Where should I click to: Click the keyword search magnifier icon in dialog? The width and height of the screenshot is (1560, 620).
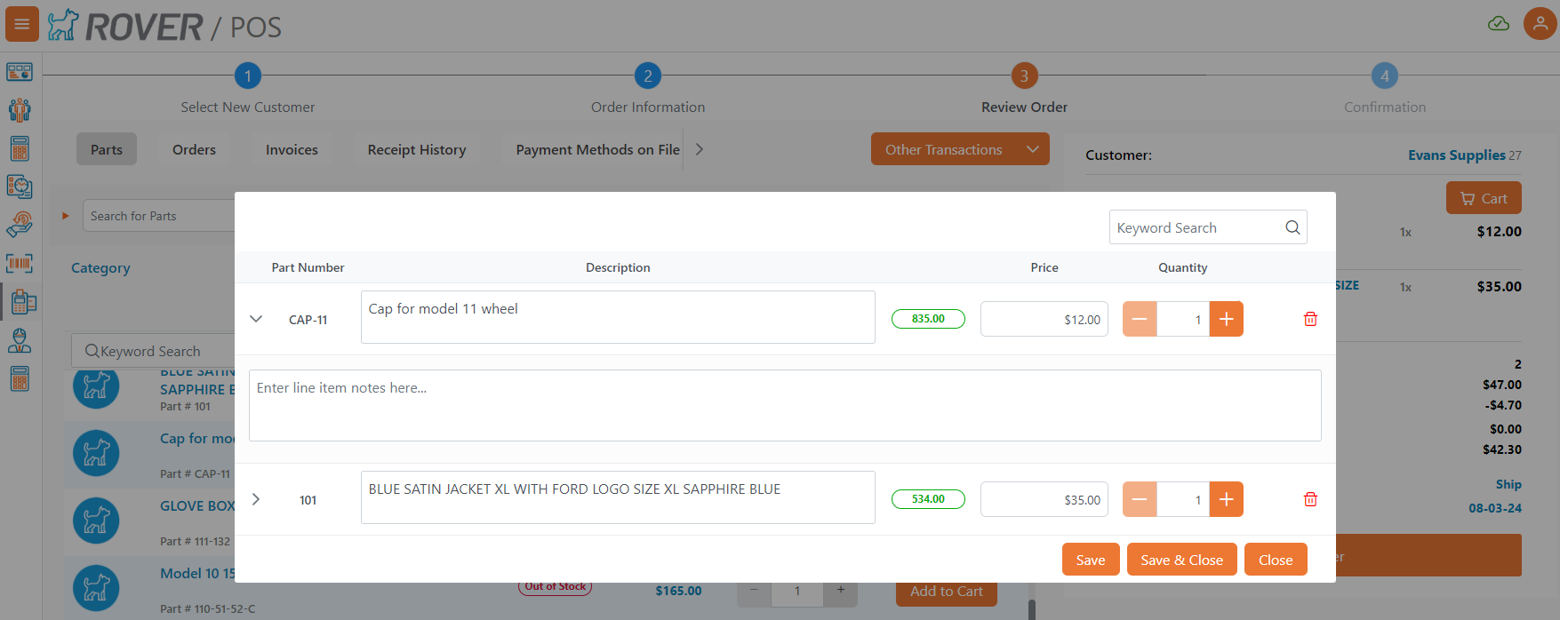1292,227
